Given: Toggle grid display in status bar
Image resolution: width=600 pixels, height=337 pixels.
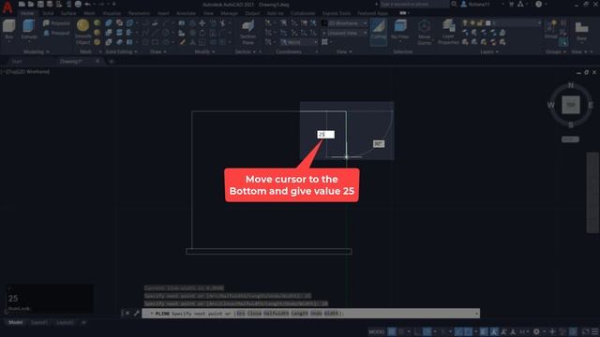Looking at the screenshot, I should (x=392, y=331).
